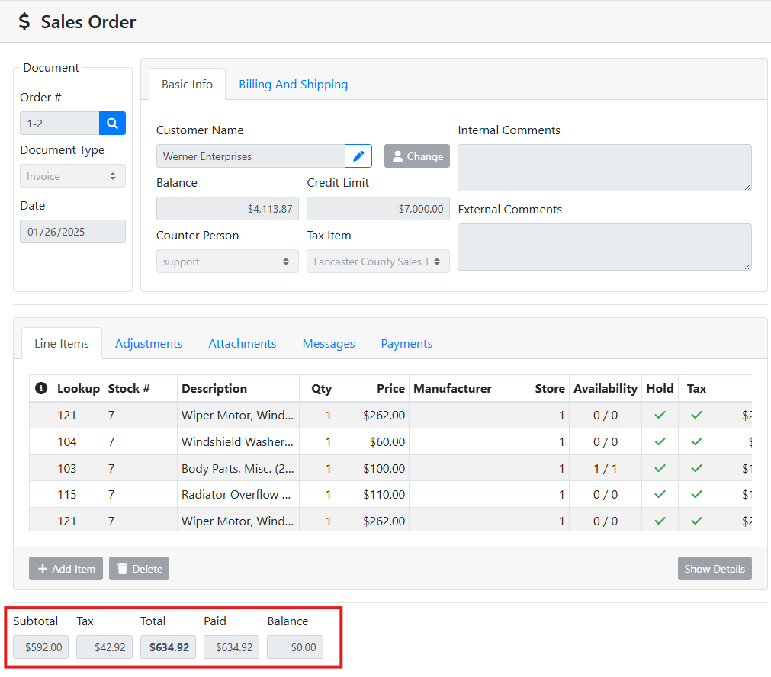Image resolution: width=771 pixels, height=677 pixels.
Task: Click the dollar sign Sales Order icon
Action: point(25,22)
